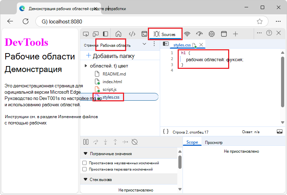This screenshot has height=195, width=287.
Task: Click the plus to add more tools
Action: [x=235, y=34]
